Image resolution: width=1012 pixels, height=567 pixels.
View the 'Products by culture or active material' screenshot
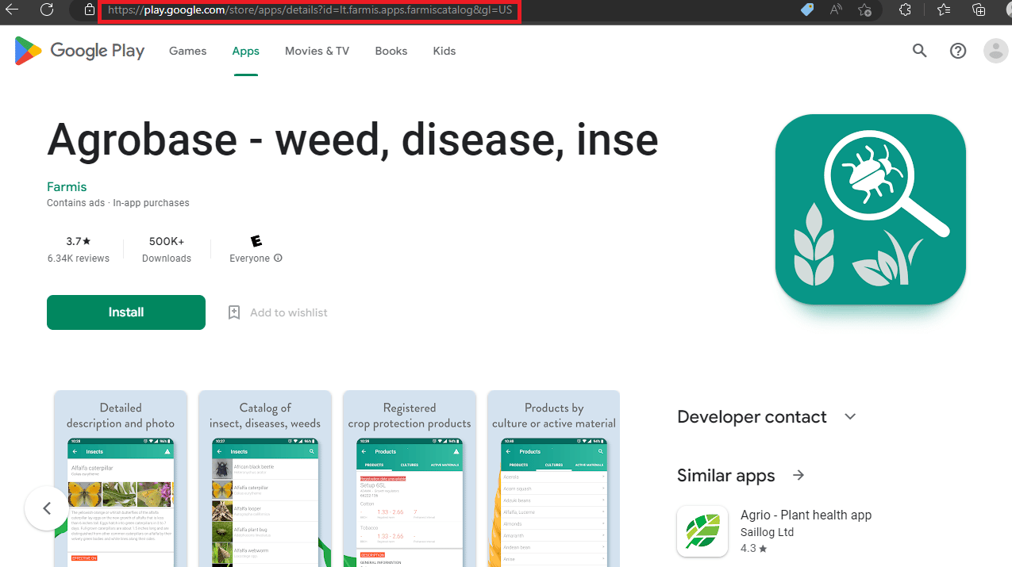click(554, 479)
